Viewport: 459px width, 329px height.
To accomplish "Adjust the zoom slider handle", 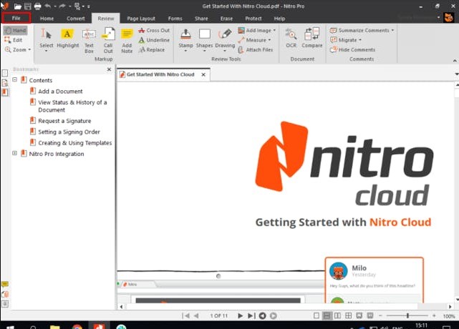I will [407, 315].
